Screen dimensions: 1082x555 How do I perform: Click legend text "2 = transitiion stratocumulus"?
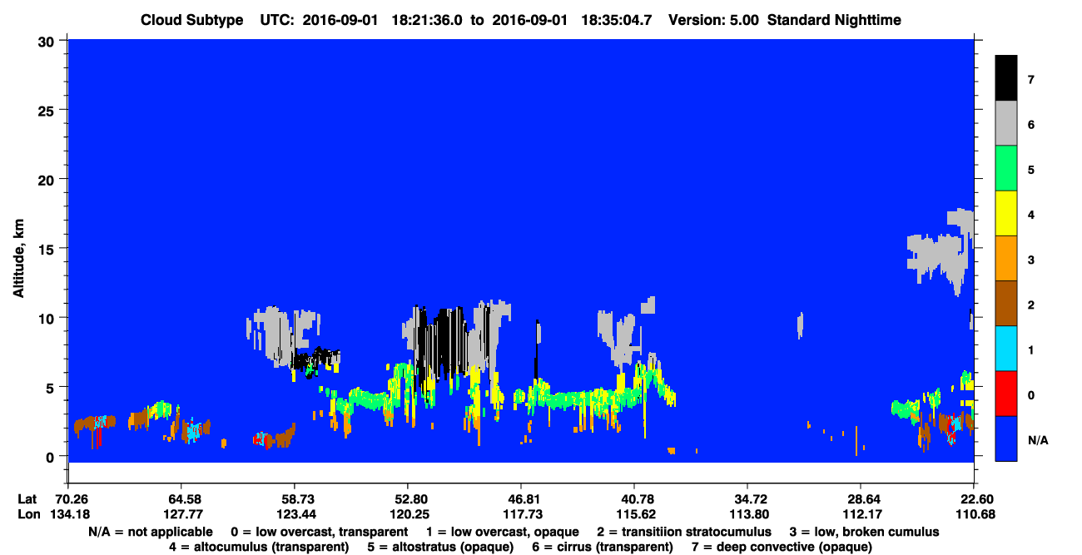point(684,532)
